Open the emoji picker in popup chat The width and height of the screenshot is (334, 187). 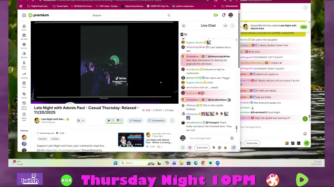tap(305, 134)
